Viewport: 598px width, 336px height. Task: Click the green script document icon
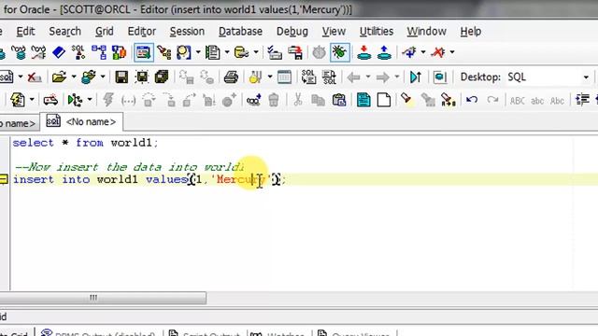212,52
